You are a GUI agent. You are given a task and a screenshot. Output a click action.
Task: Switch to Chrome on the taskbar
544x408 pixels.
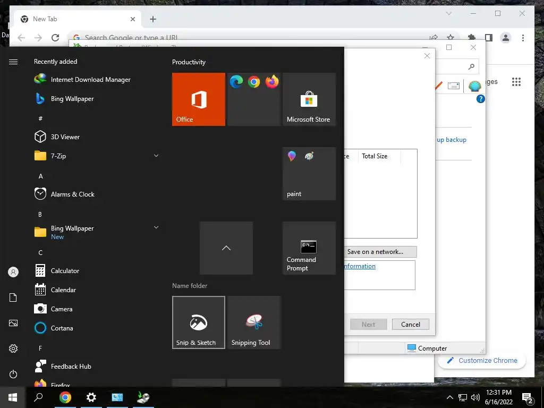coord(65,397)
